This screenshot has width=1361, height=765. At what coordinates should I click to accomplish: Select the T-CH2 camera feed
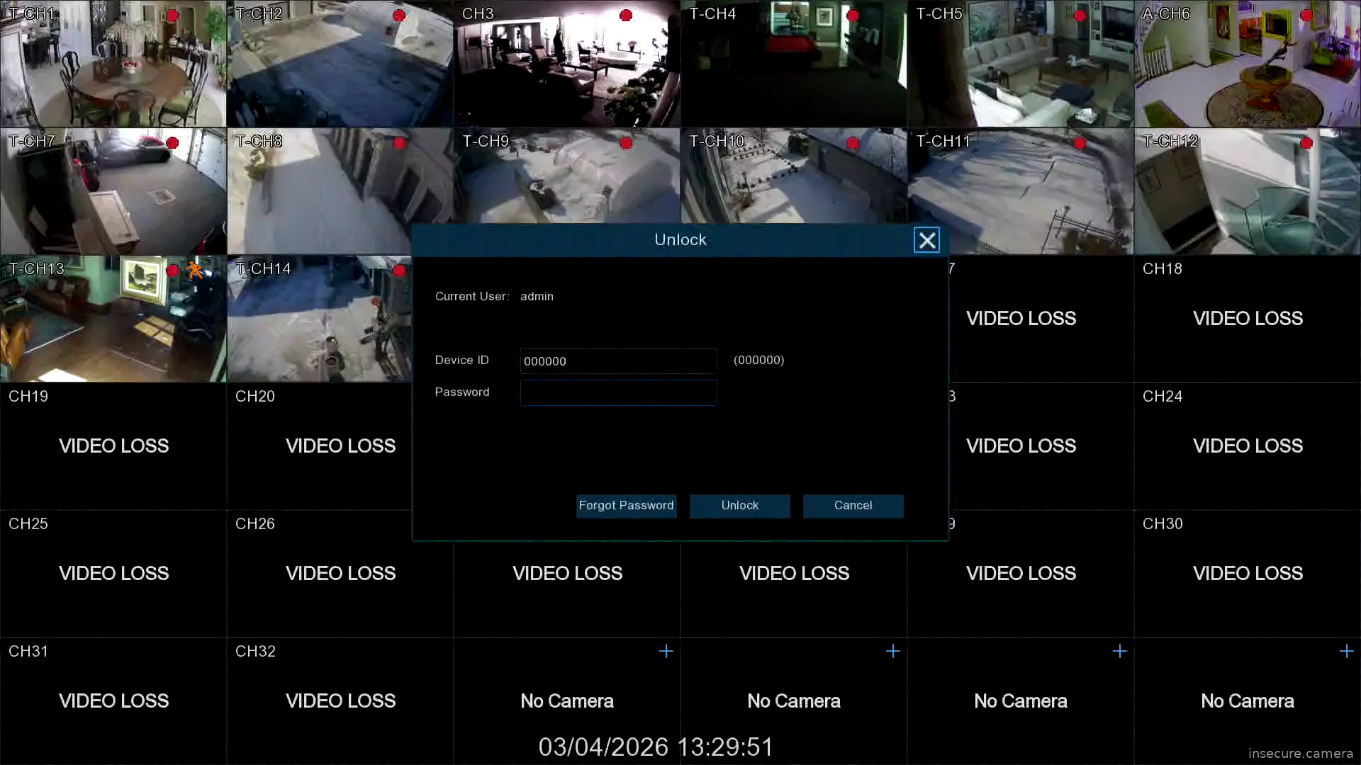click(x=340, y=64)
